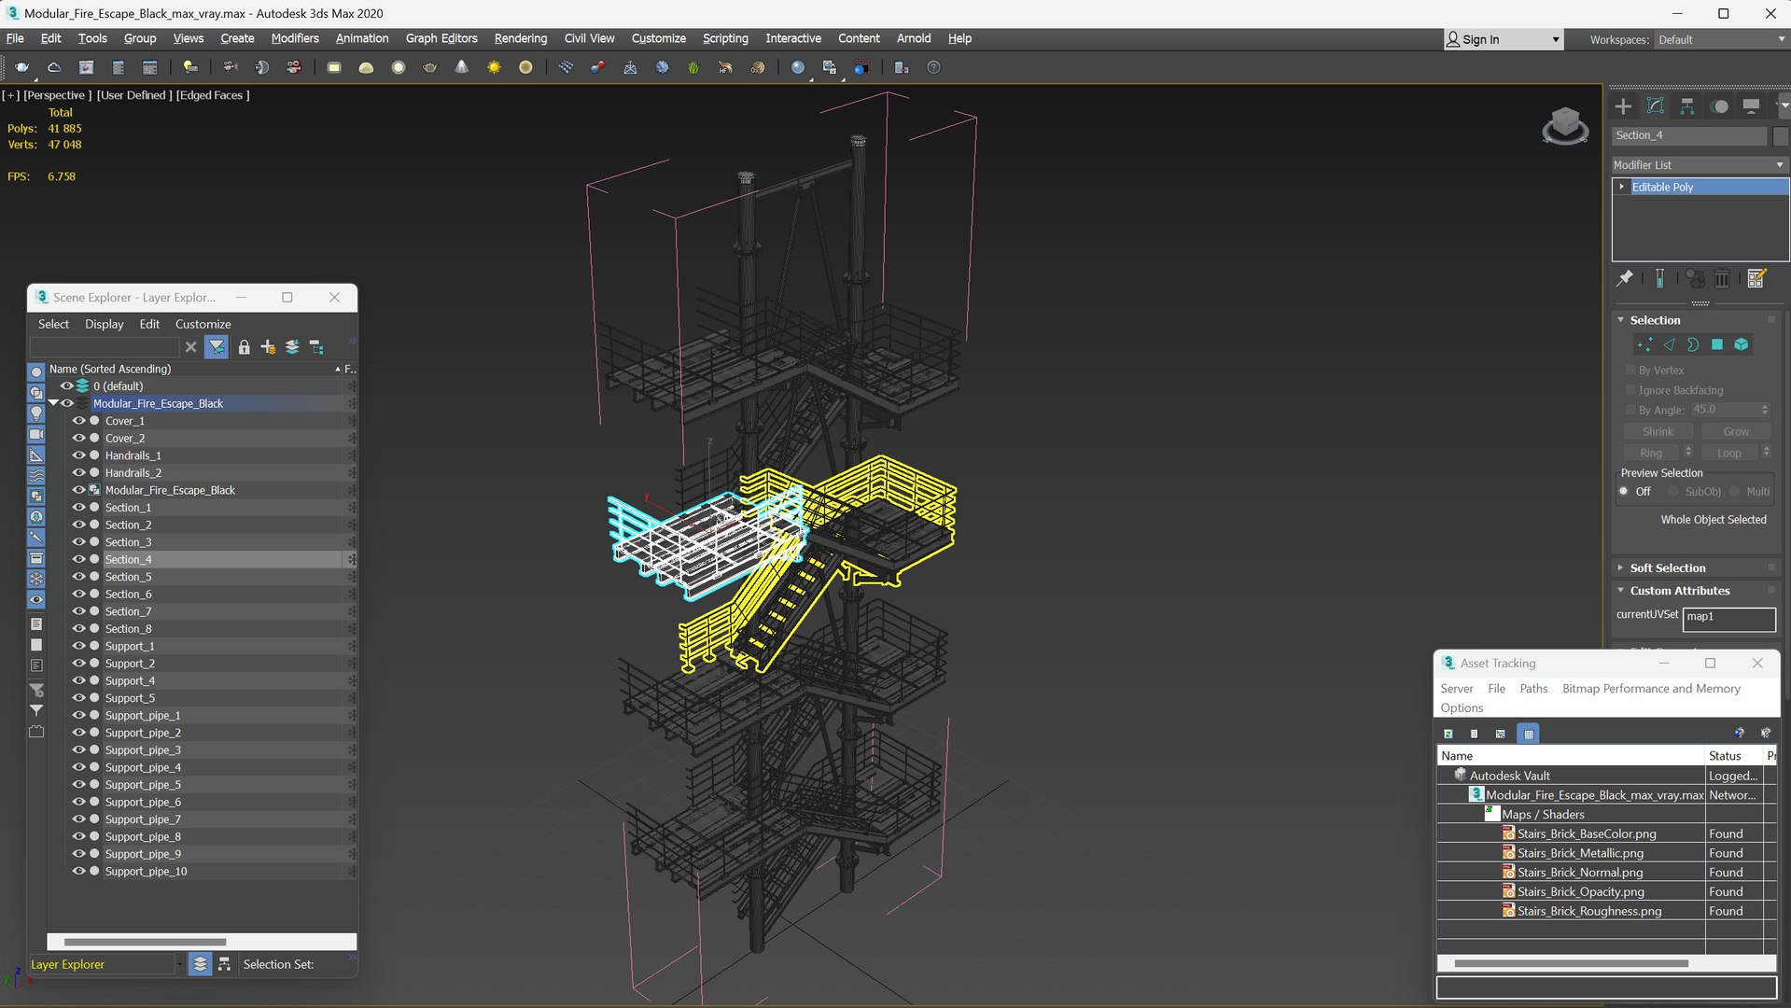The image size is (1791, 1008).
Task: Select Edge sub-object level icon
Action: tap(1669, 344)
